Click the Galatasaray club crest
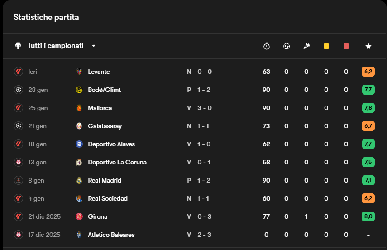 [x=79, y=126]
